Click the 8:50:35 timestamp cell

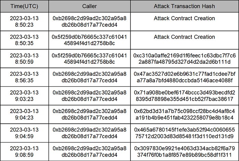(24, 40)
